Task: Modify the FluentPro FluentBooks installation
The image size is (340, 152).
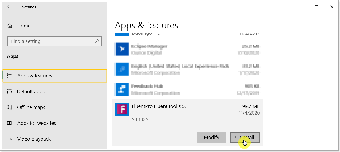Action: point(211,137)
